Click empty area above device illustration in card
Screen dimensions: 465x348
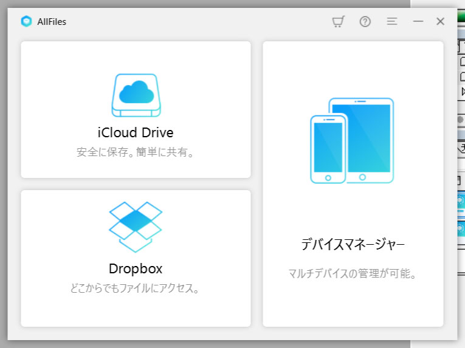[x=353, y=67]
